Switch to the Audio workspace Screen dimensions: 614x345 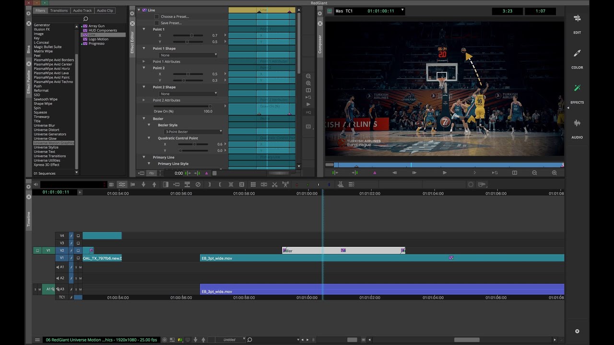pos(577,129)
